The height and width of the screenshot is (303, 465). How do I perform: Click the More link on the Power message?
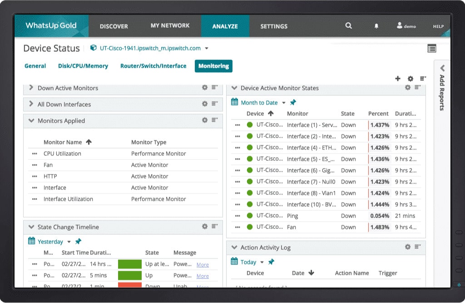203,264
